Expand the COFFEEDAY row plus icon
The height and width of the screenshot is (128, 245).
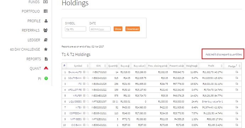coord(84,113)
